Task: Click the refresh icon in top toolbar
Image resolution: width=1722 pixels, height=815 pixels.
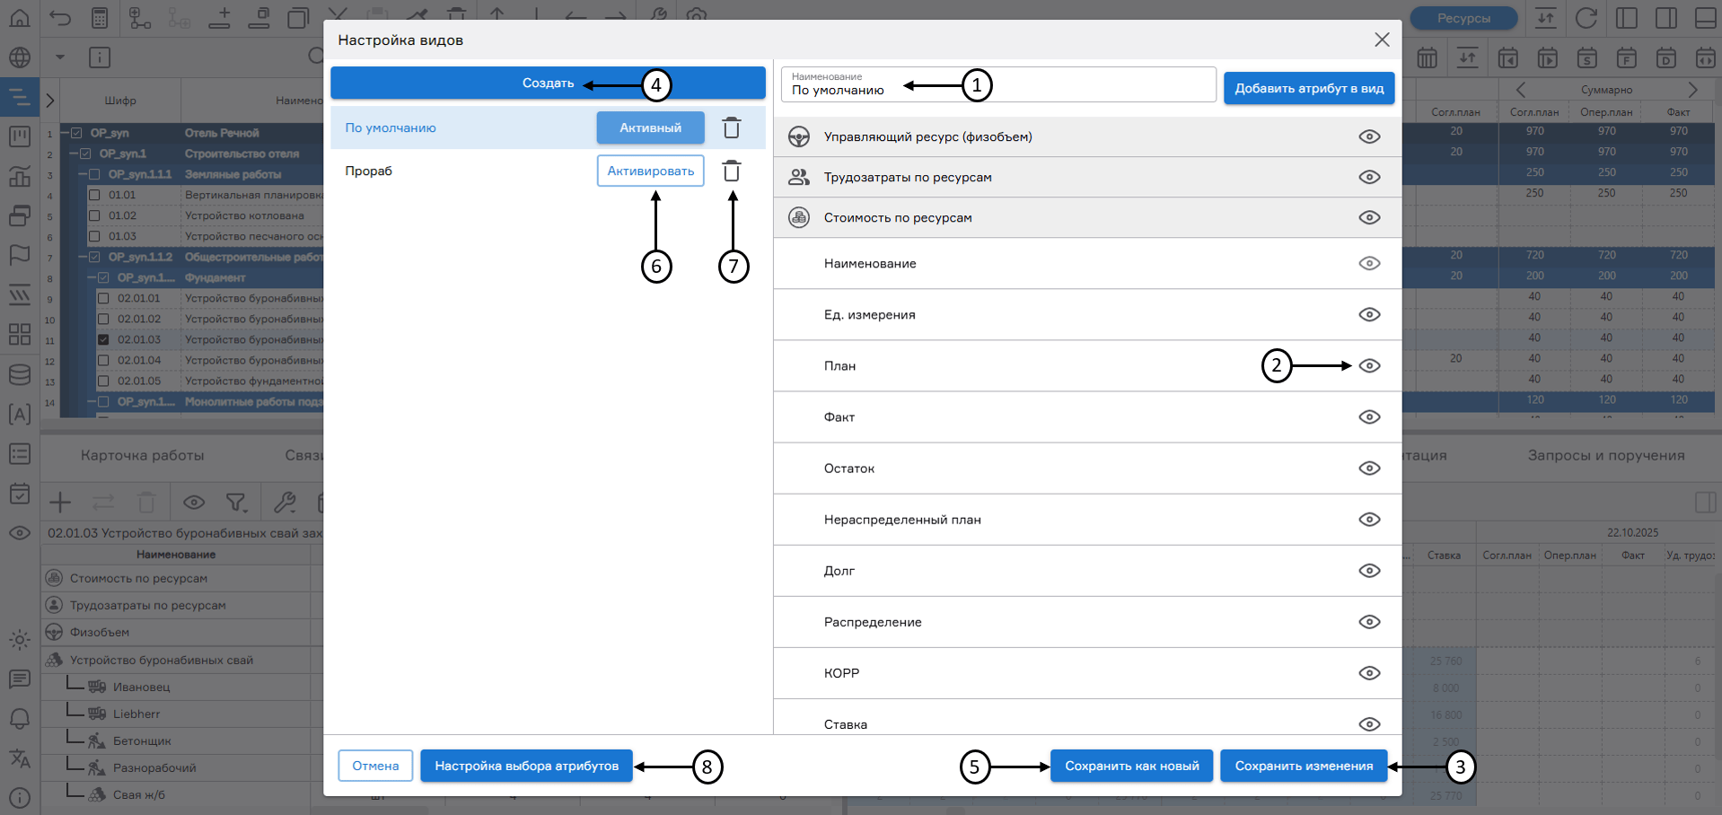Action: point(1586,18)
